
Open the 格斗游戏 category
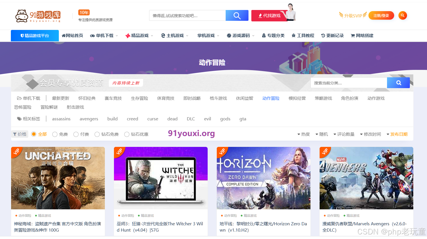(x=218, y=98)
